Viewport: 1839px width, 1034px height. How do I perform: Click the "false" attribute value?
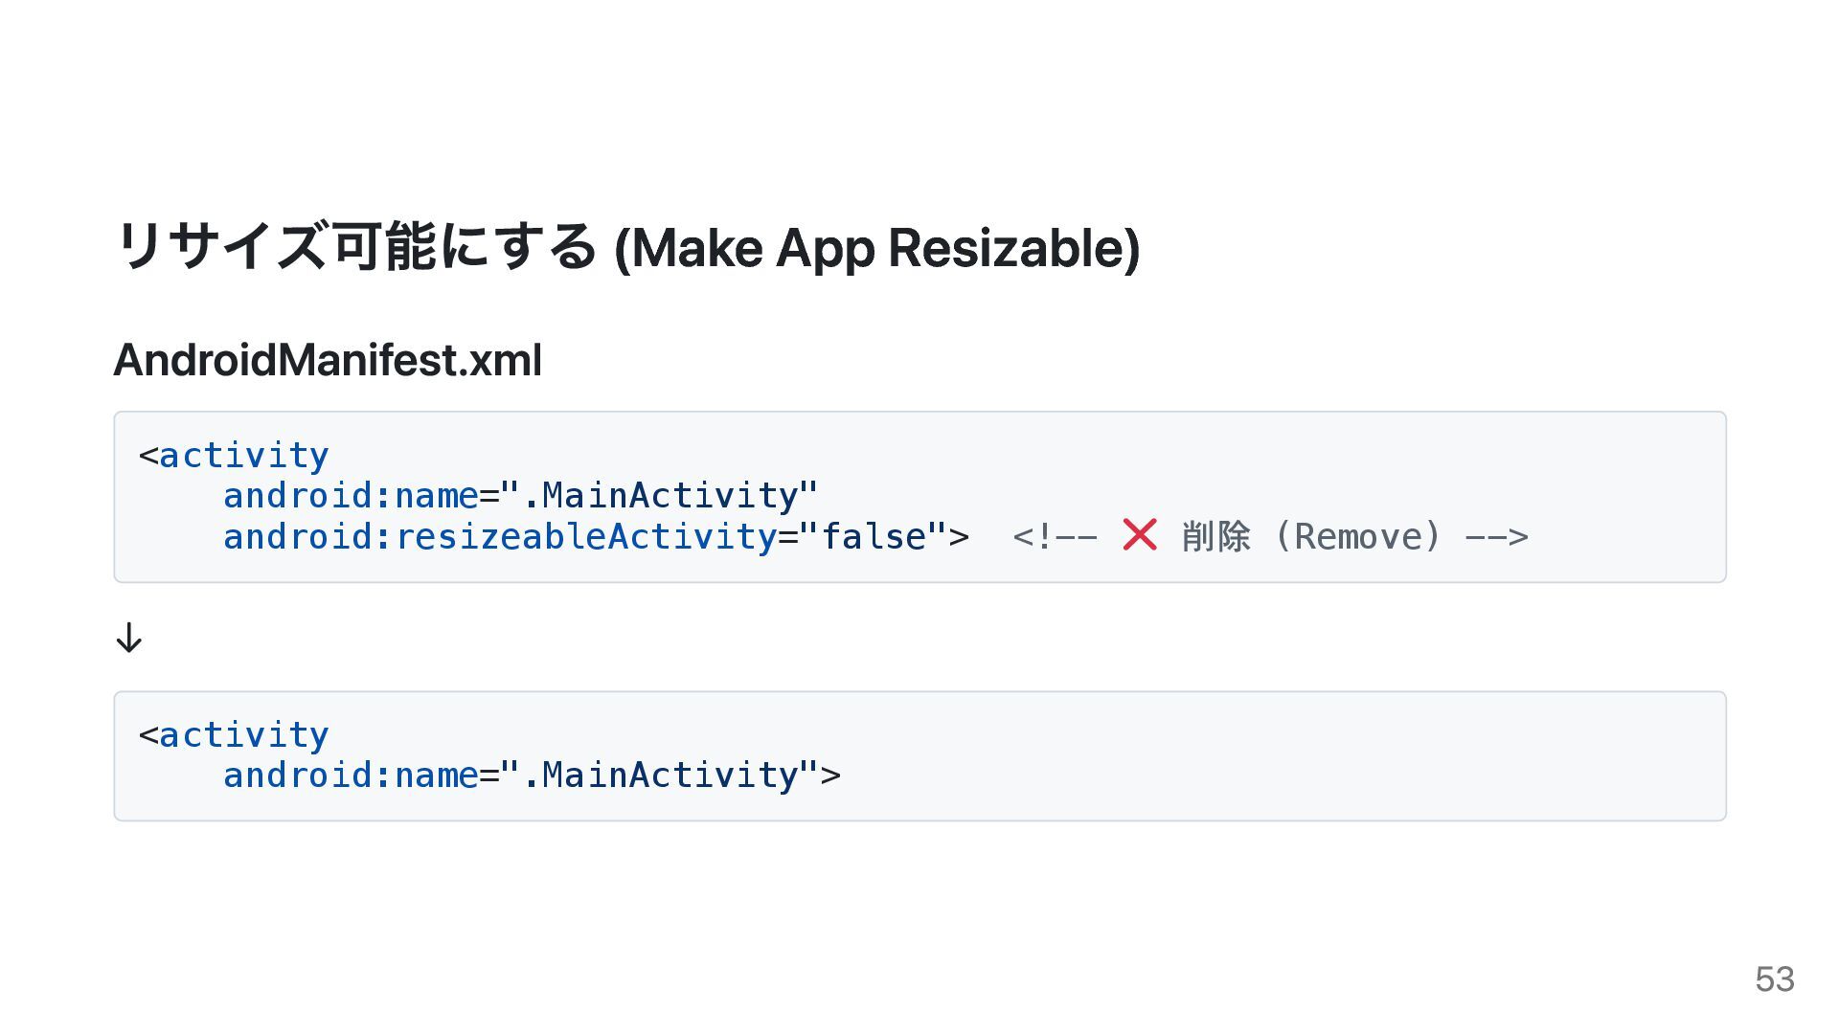(874, 536)
